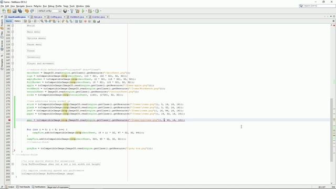This screenshot has height=189, width=336.
Task: Click the Find Selection magnifier icon
Action: pyautogui.click(x=42, y=21)
